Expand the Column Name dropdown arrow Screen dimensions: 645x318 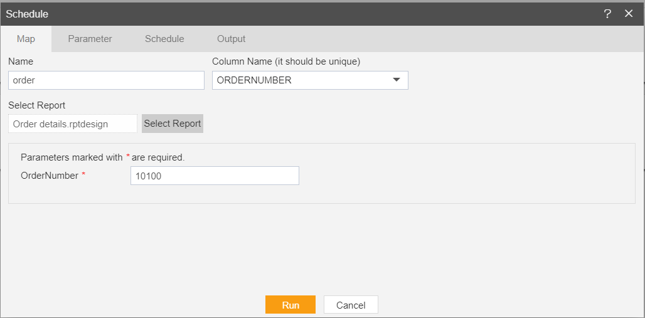pyautogui.click(x=397, y=80)
